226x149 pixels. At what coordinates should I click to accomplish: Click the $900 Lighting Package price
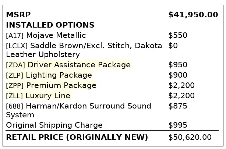(x=178, y=75)
